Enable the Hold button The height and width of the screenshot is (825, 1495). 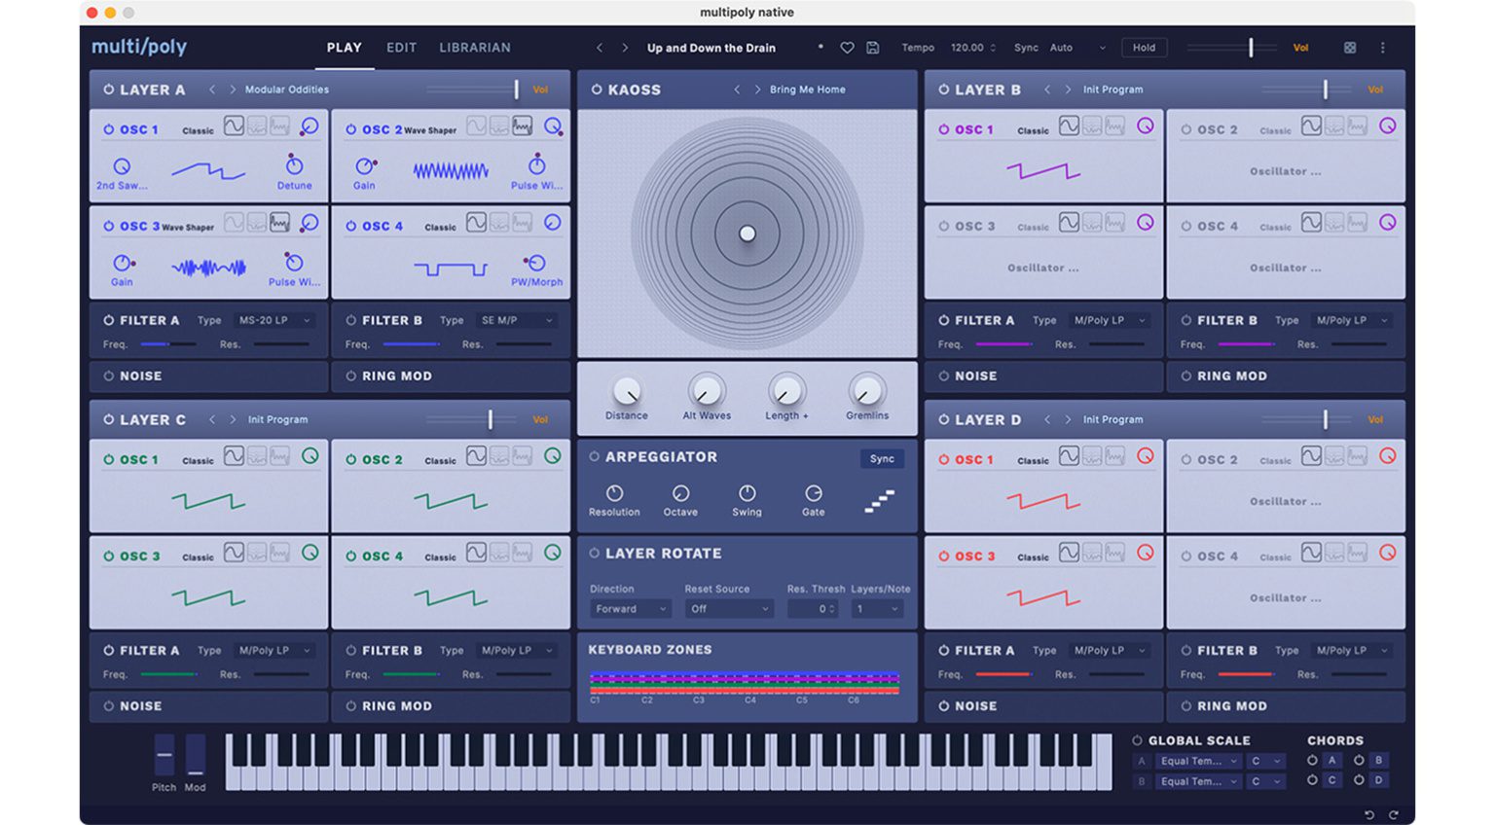tap(1144, 47)
